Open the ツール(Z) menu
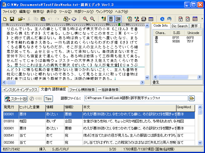This screenshot has height=153, width=205. [x=65, y=12]
